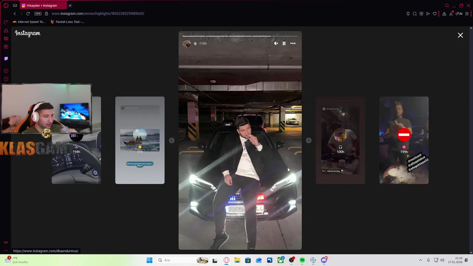The image size is (473, 266).
Task: Reload the current page
Action: pyautogui.click(x=28, y=14)
